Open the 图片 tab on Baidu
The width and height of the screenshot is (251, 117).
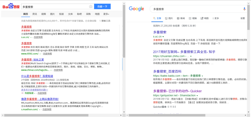coord(52,14)
